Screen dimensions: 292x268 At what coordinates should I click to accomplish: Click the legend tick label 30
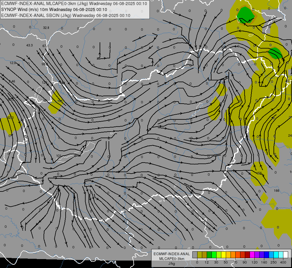[216, 262]
